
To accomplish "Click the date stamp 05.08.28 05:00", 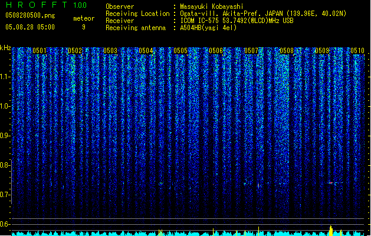I will pyautogui.click(x=30, y=27).
